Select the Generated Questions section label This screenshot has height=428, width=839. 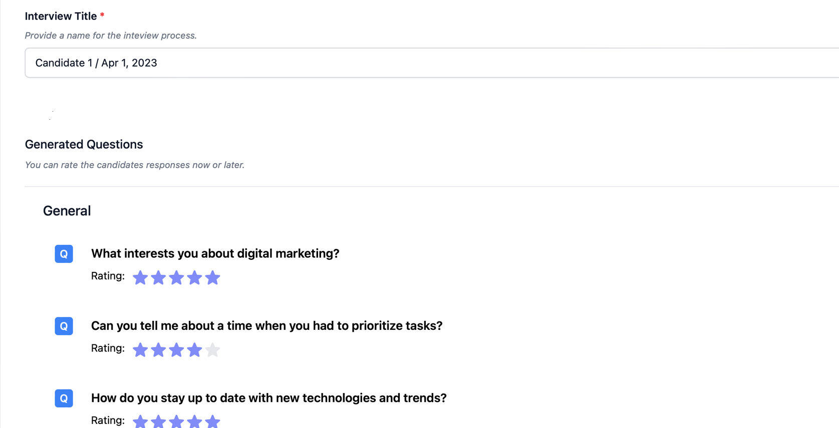click(84, 144)
